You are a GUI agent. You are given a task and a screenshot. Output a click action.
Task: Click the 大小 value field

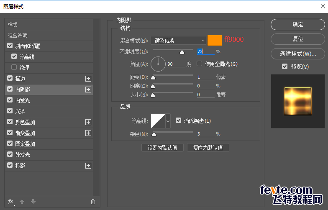(x=206, y=95)
